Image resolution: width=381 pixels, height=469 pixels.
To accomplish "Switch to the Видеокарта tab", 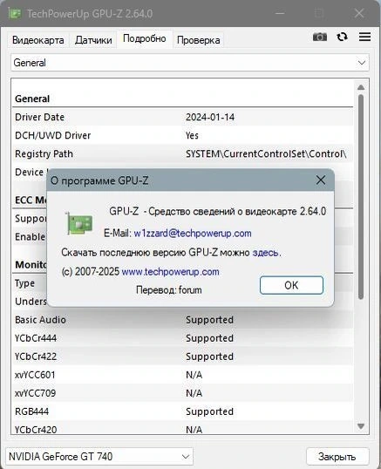I will click(38, 40).
